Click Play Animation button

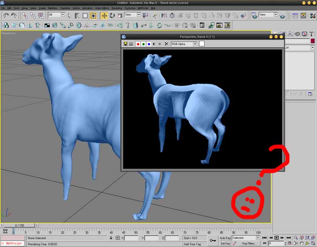pyautogui.click(x=276, y=238)
